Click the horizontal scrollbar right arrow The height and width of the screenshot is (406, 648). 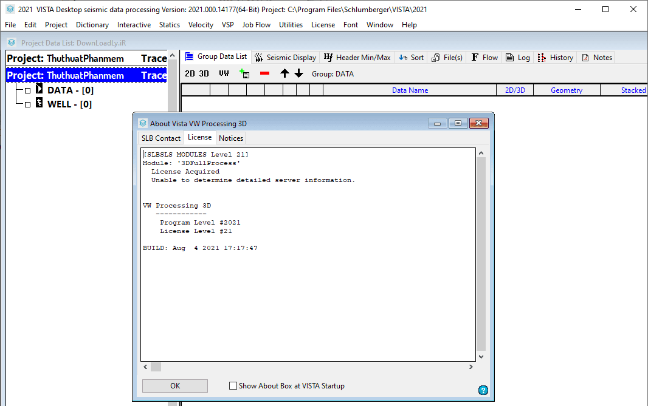pos(470,367)
